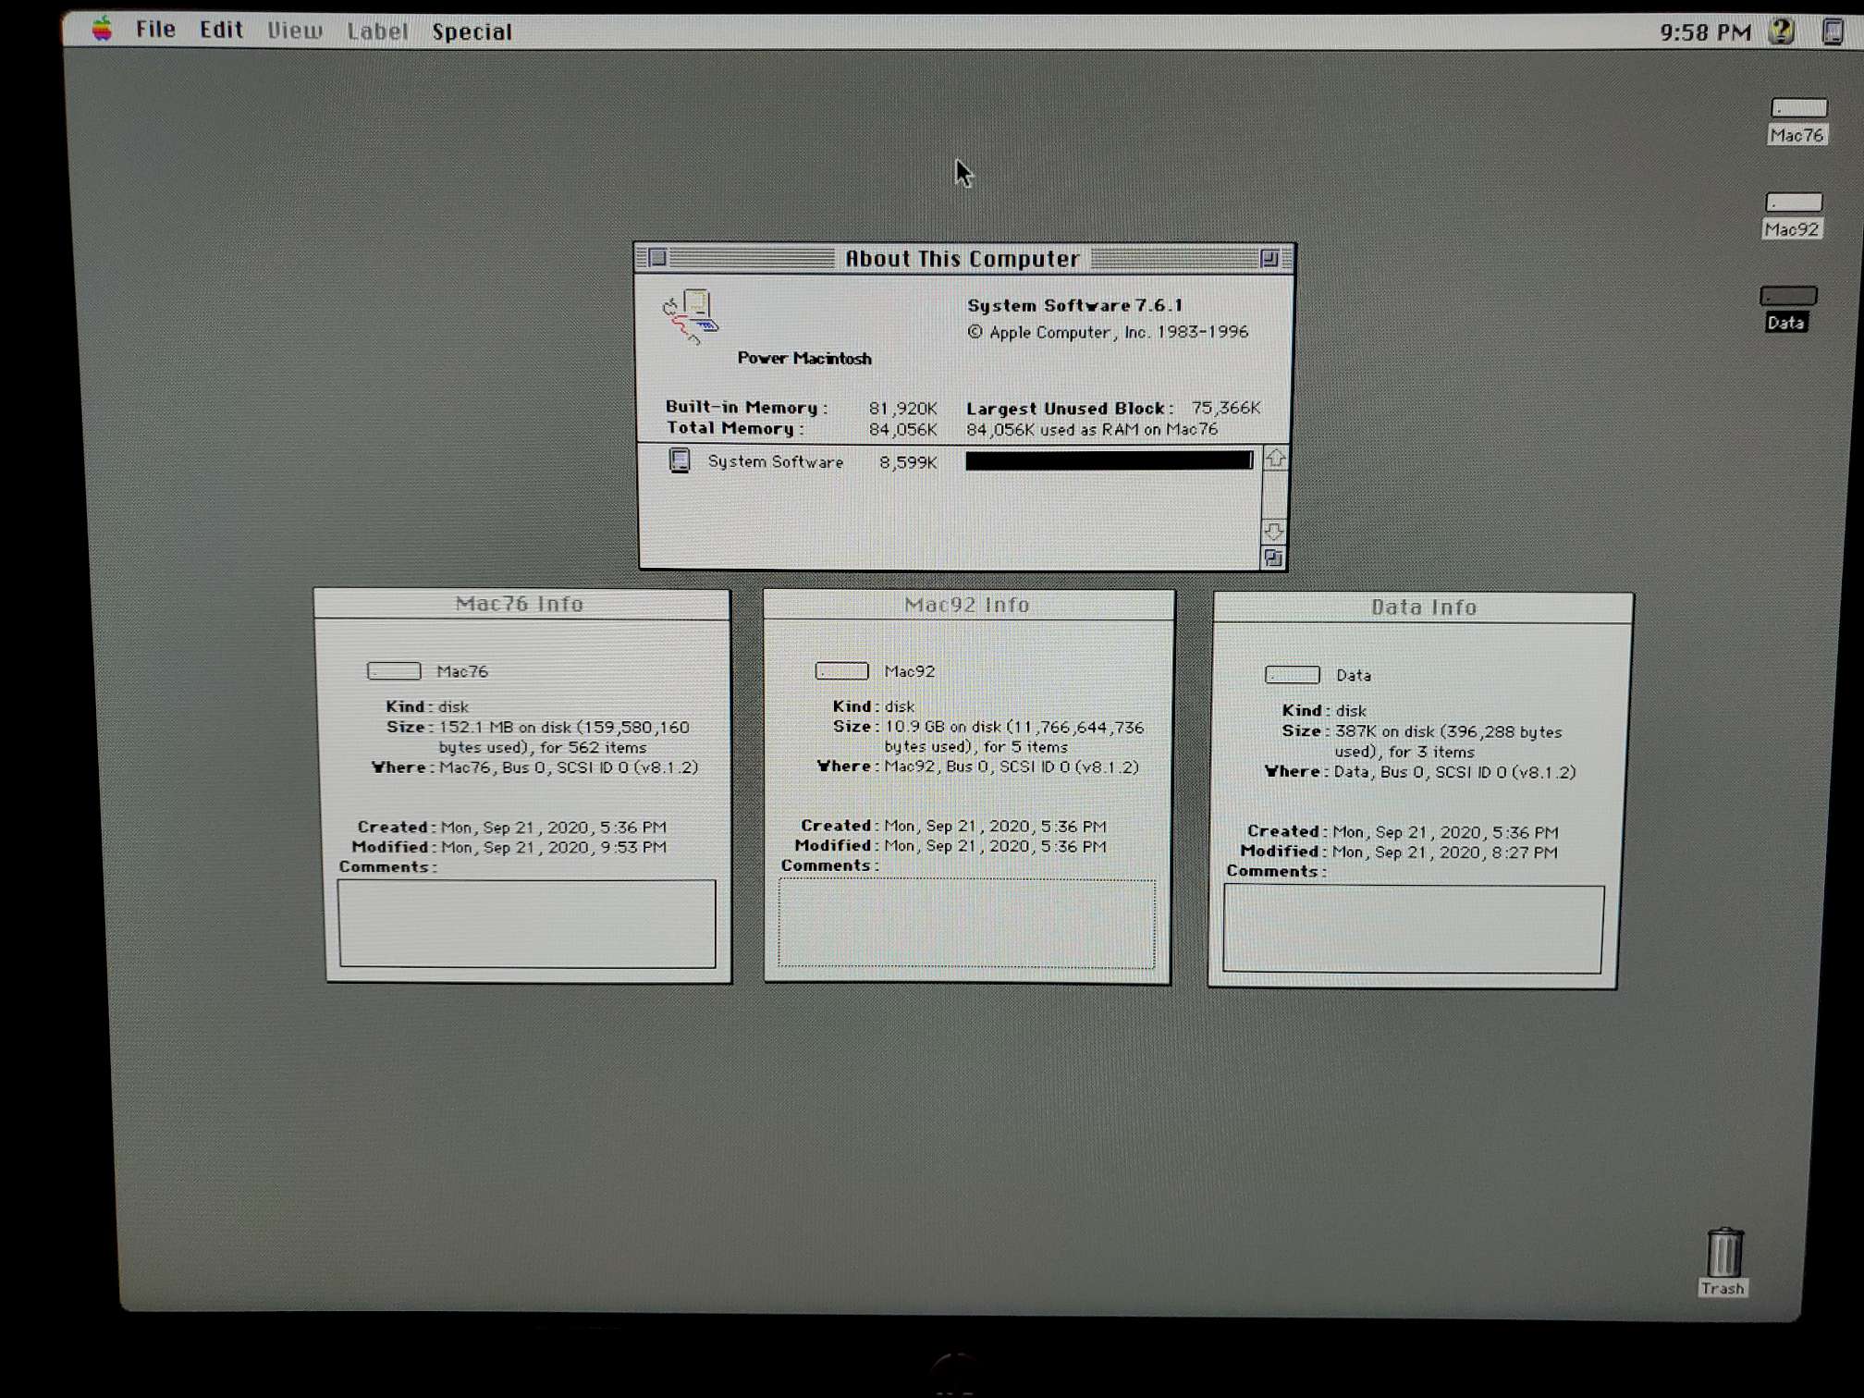1864x1398 pixels.
Task: Click the disk icon in Mac92 Info window
Action: coord(841,670)
